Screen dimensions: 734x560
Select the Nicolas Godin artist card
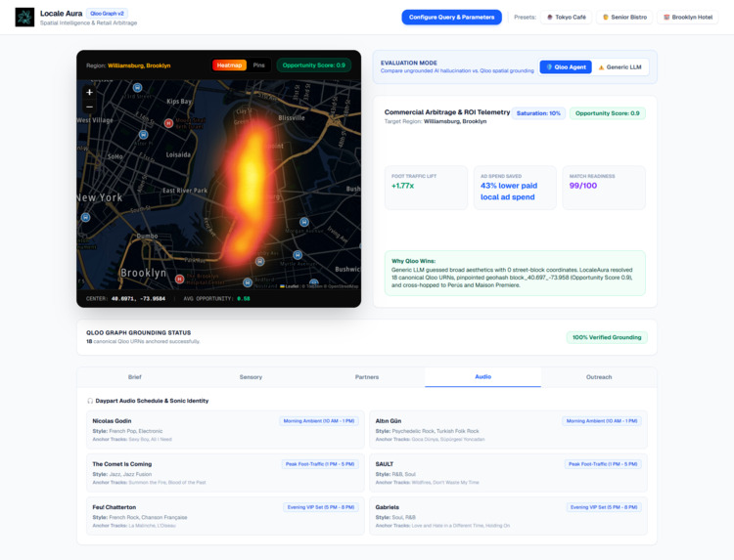pos(225,430)
